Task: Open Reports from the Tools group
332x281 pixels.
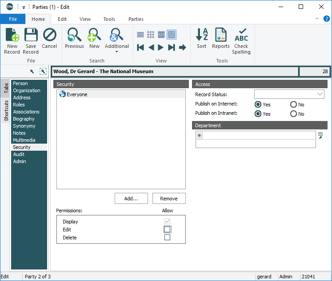Action: pos(220,39)
